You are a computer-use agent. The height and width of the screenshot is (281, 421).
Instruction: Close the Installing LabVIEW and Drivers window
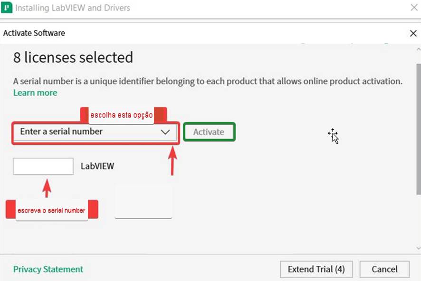click(414, 8)
